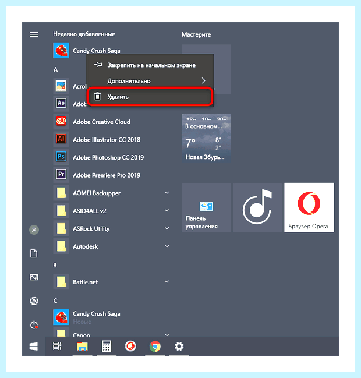Click the Battle.net folder icon

click(x=61, y=281)
